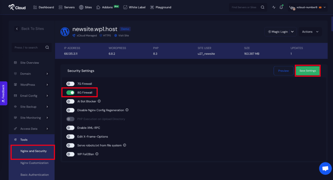The image size is (333, 180).
Task: Select Basic Authentication menu item
Action: point(34,175)
